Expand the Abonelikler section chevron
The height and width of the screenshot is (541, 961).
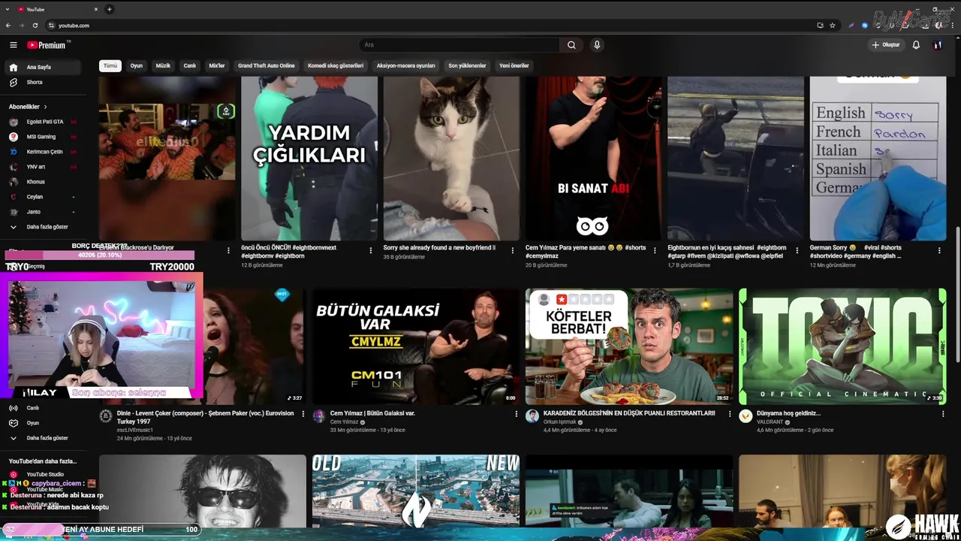tap(45, 107)
